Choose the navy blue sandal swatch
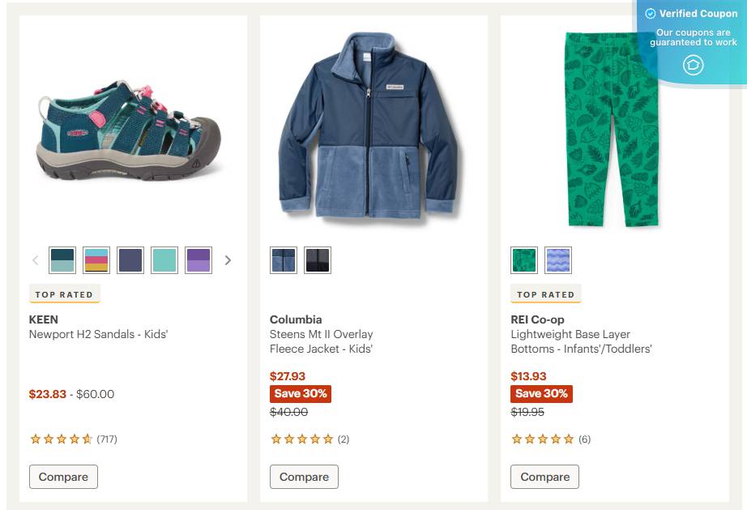 130,260
